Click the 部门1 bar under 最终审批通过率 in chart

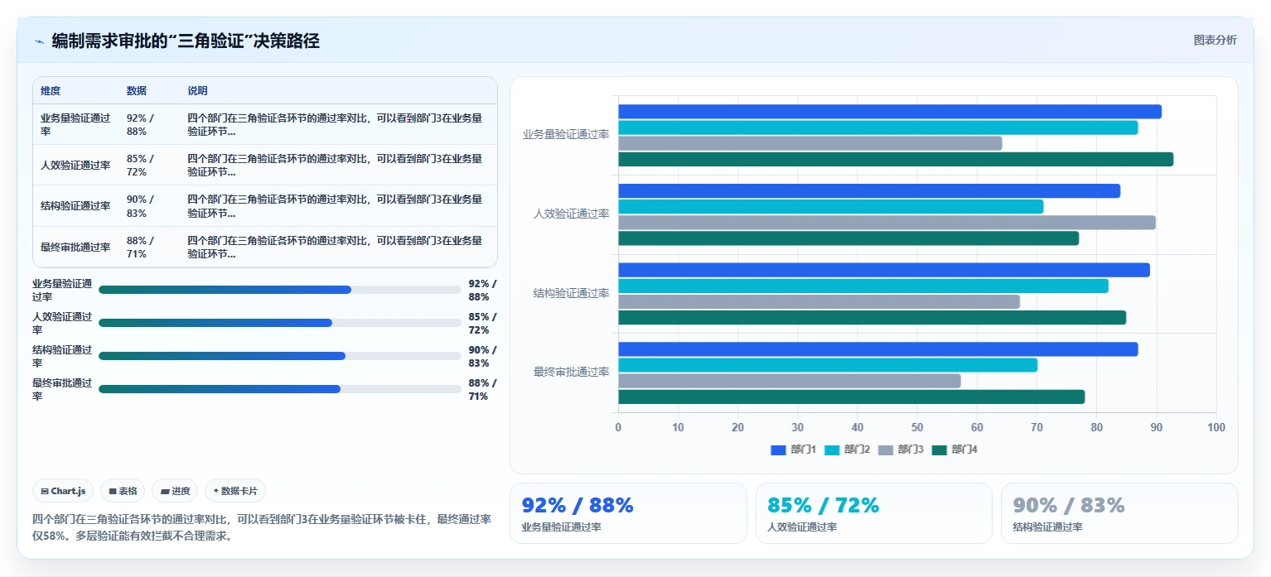878,349
